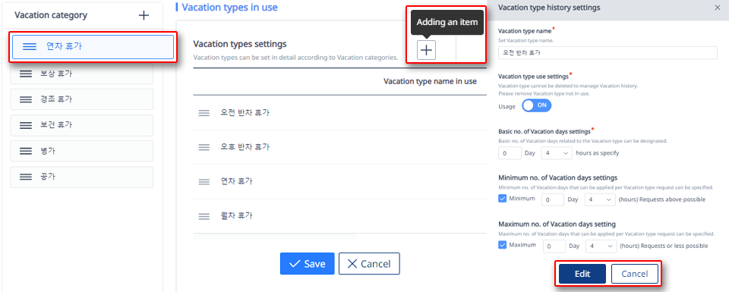Add a new Vacation category with plus icon
The height and width of the screenshot is (292, 729).
144,15
